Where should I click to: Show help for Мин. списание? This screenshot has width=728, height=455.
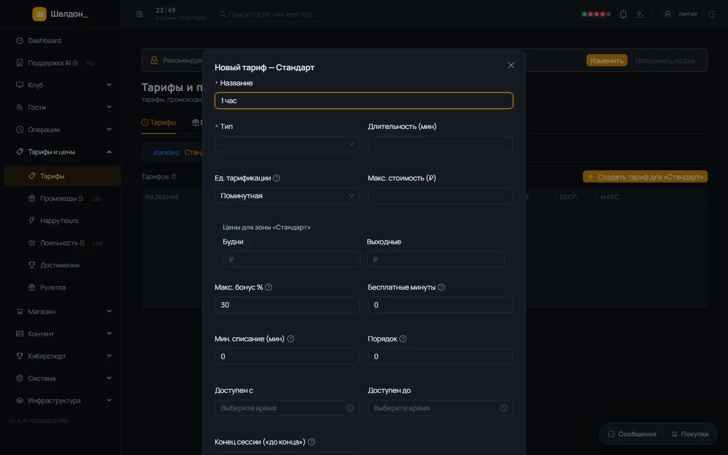pyautogui.click(x=291, y=339)
